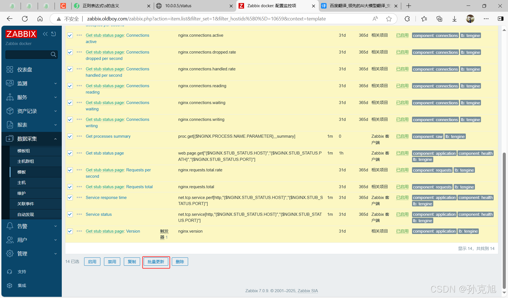The width and height of the screenshot is (508, 298).
Task: Click the read aloud icon in address bar
Action: 375,19
